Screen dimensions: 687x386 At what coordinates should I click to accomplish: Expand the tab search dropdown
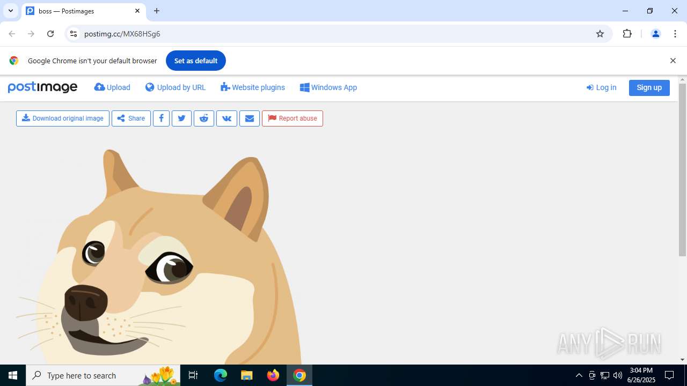pos(11,11)
